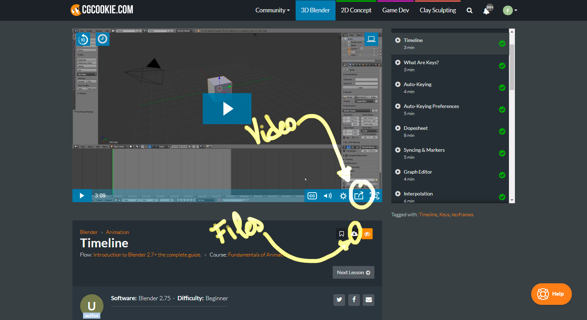Image resolution: width=587 pixels, height=320 pixels.
Task: Toggle completed check for Timeline lesson
Action: (x=502, y=44)
